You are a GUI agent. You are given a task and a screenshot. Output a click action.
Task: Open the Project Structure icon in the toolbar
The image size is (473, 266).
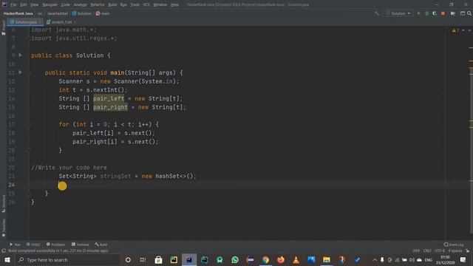[x=453, y=13]
